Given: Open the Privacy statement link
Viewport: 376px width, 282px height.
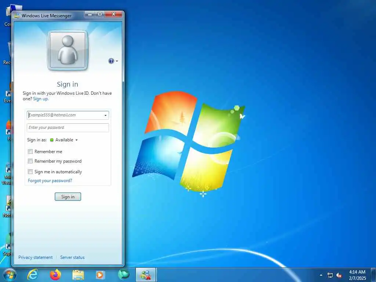Looking at the screenshot, I should pos(36,257).
